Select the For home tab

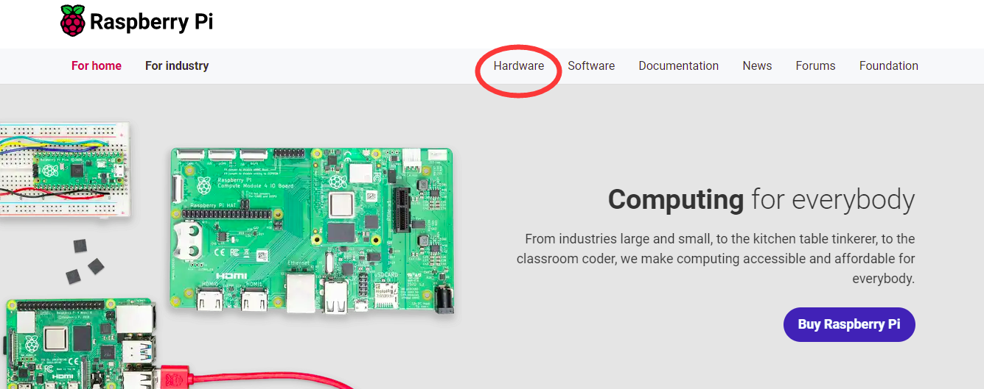(97, 65)
